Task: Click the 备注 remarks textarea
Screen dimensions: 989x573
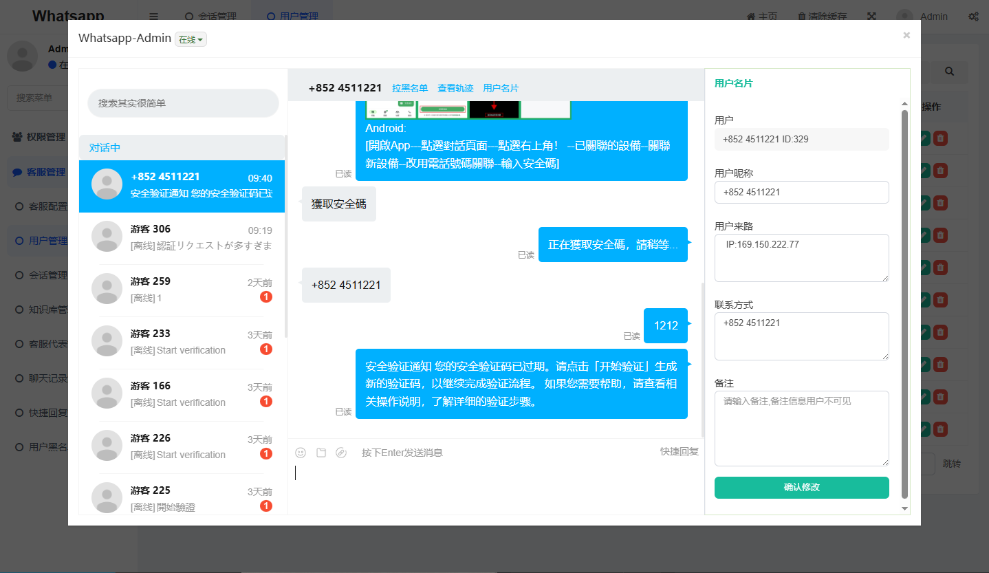Action: 802,429
